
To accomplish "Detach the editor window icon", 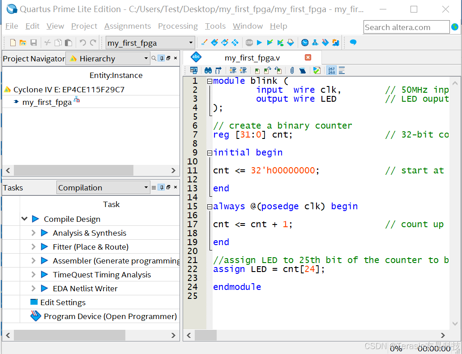I will tap(193, 70).
